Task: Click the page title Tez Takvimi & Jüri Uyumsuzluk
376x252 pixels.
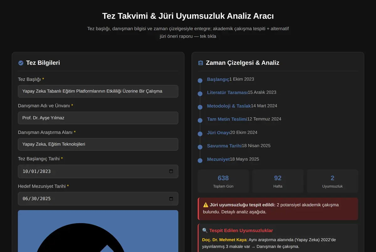Action: tap(188, 16)
